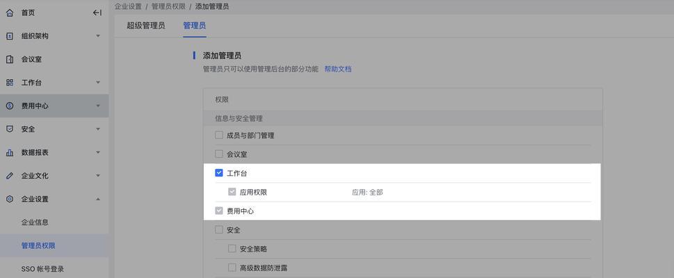Viewport: 674px width, 278px height.
Task: Expand the 组织架构 sidebar arrow
Action: [x=98, y=36]
